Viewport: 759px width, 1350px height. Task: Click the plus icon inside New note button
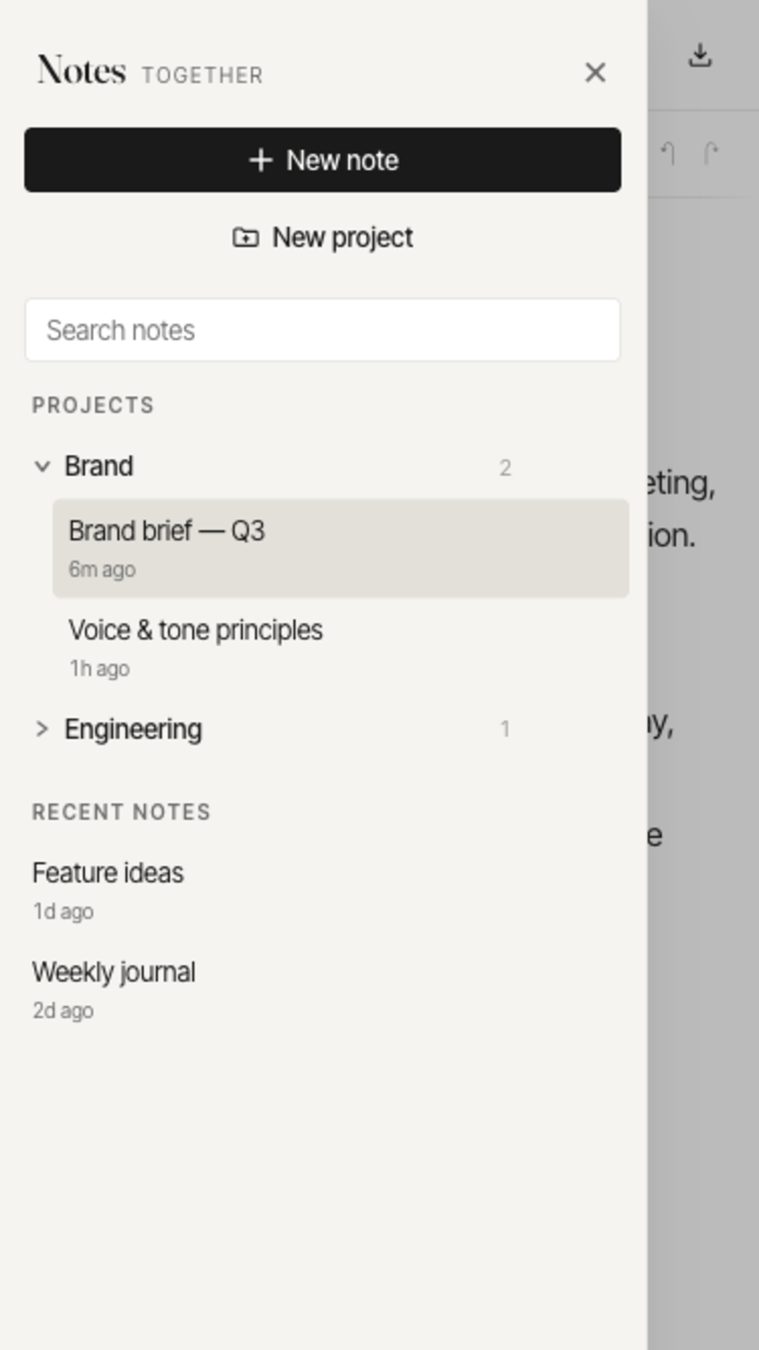point(261,160)
